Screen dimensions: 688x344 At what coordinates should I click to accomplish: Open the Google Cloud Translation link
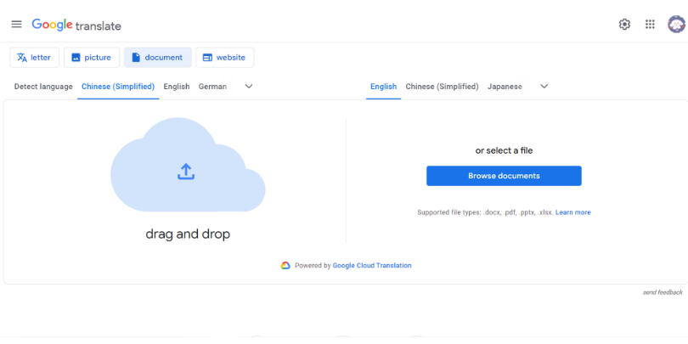pos(372,266)
